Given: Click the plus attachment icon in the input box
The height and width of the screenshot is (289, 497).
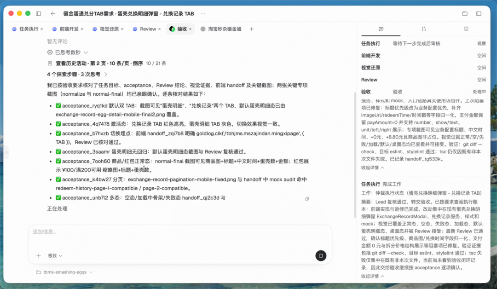Looking at the screenshot, I should (39, 256).
